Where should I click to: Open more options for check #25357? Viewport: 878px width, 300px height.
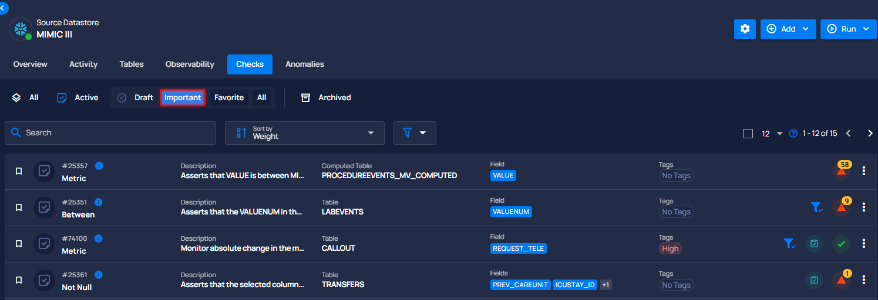click(864, 171)
